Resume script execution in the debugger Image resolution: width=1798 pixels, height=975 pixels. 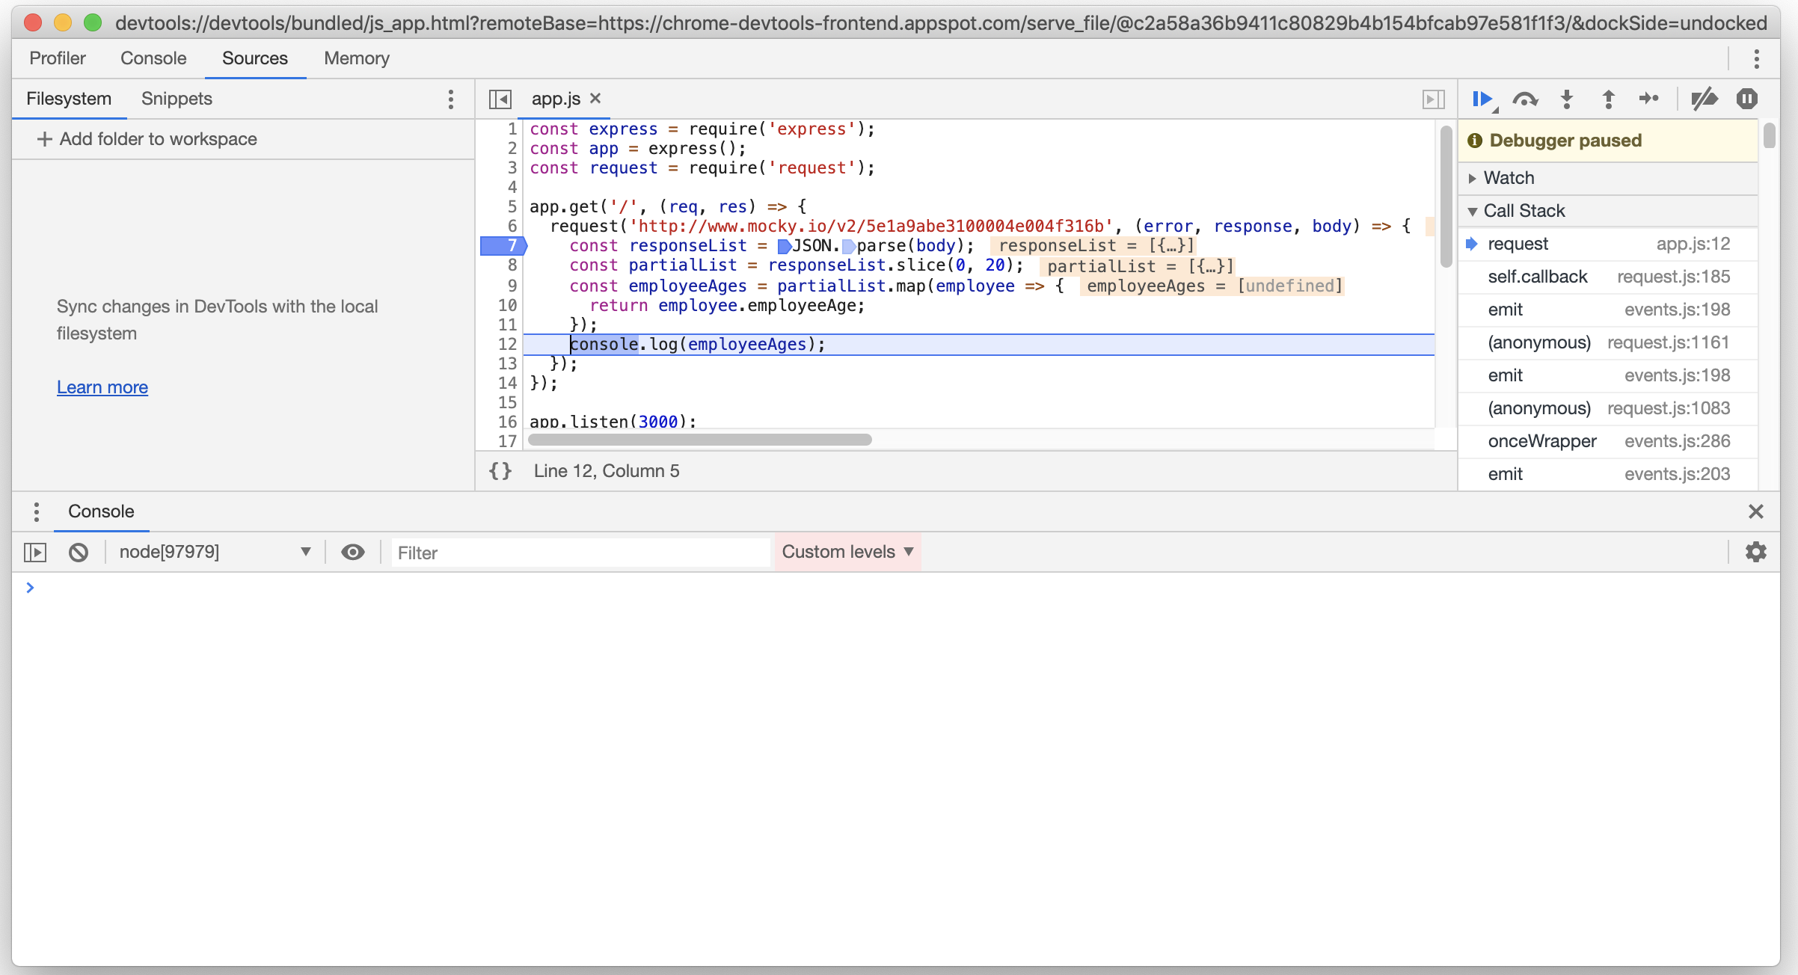[x=1484, y=99]
